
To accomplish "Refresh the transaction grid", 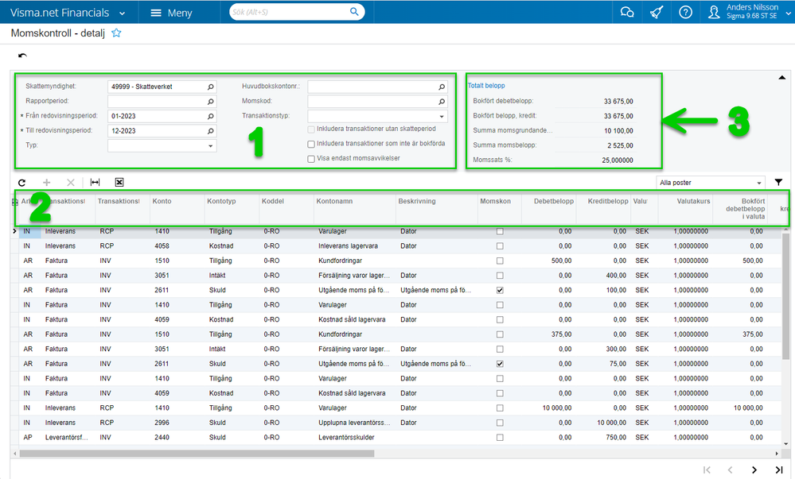I will coord(22,182).
